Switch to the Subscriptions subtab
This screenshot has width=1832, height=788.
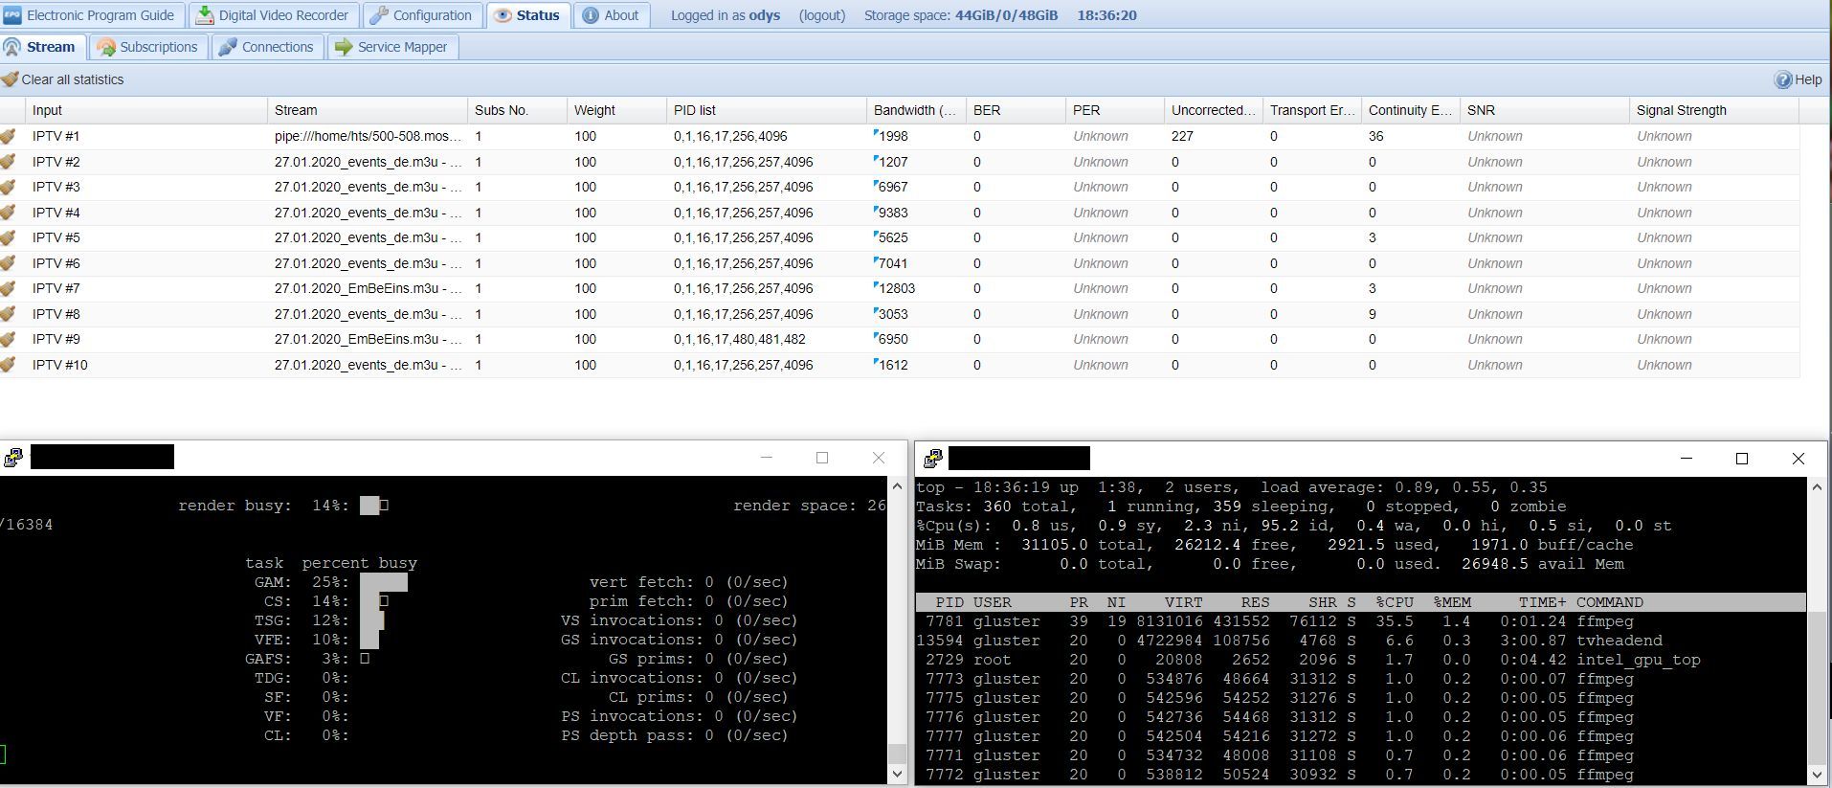coord(148,47)
